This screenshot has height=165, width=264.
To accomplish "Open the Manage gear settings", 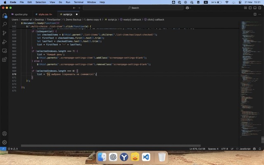I will point(5,142).
